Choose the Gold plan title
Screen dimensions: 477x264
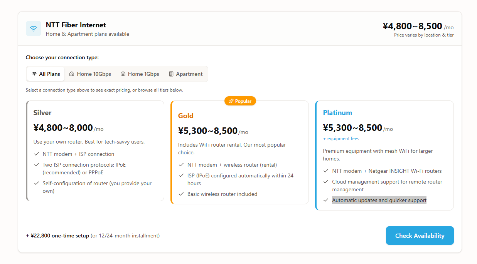pyautogui.click(x=186, y=116)
